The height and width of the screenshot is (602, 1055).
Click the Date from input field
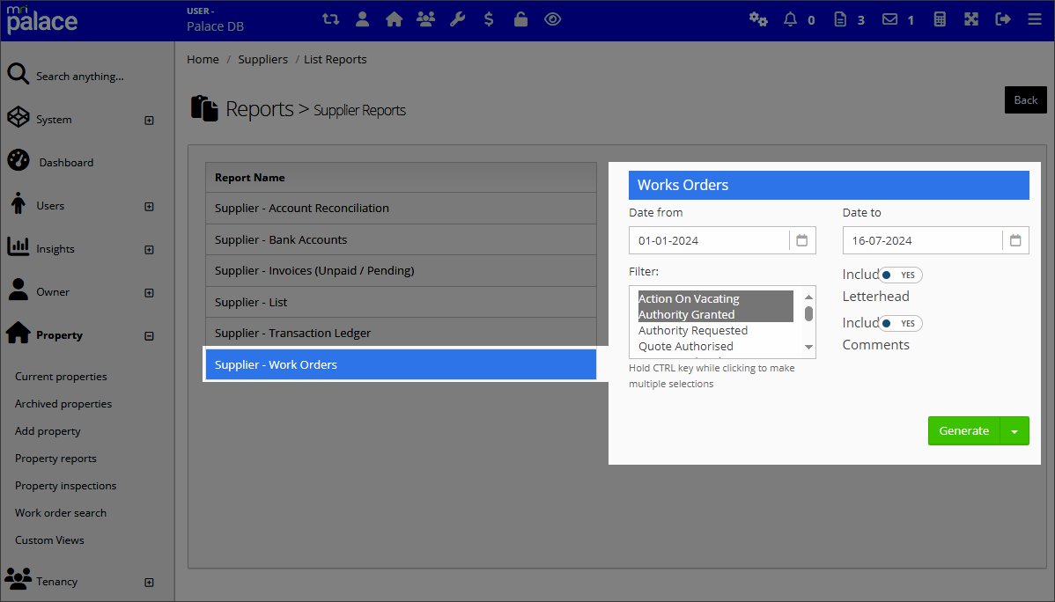(709, 240)
